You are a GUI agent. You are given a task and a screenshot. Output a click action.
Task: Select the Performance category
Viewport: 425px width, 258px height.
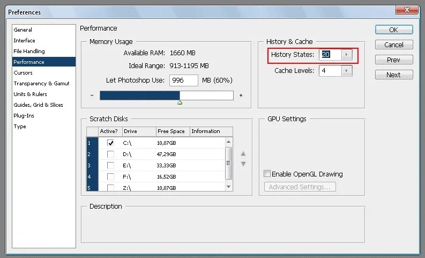point(44,62)
